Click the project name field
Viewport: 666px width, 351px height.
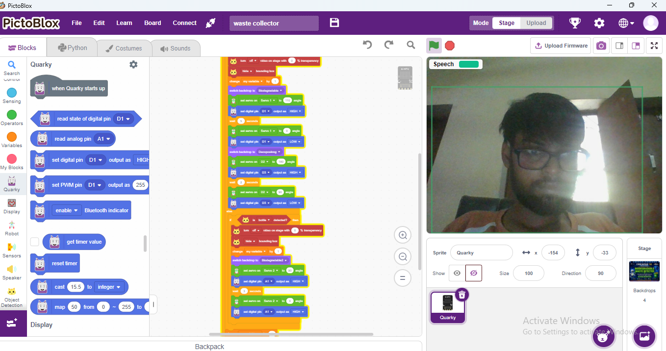click(274, 23)
